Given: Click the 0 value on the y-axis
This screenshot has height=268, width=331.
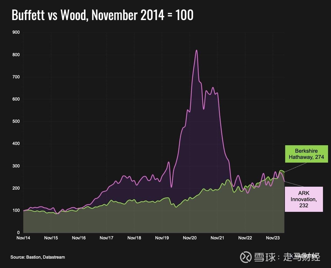Looking at the screenshot, I should pos(18,233).
